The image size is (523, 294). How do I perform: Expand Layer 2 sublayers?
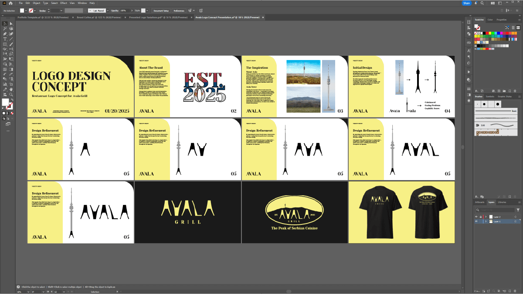coord(486,217)
